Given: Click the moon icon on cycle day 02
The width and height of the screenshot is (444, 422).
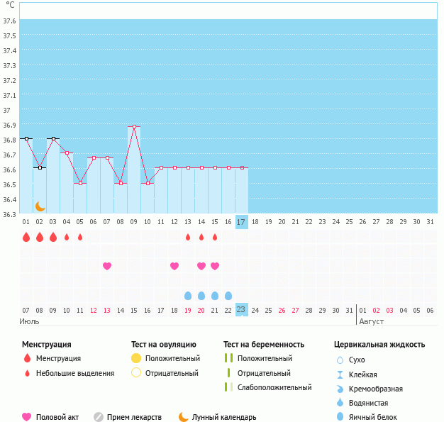Looking at the screenshot, I should 40,206.
